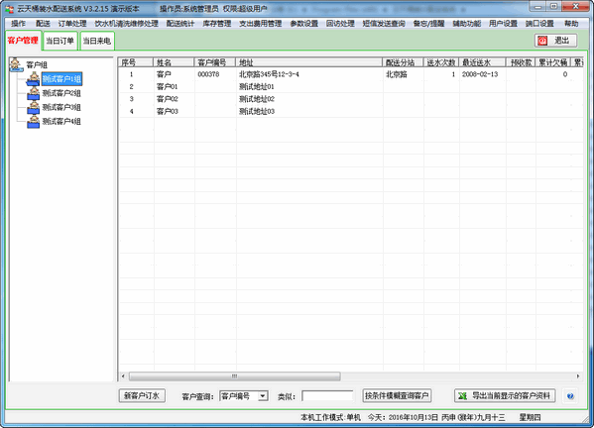This screenshot has height=428, width=594.
Task: Click the horizontal scrollbar thumb under the table
Action: 234,376
